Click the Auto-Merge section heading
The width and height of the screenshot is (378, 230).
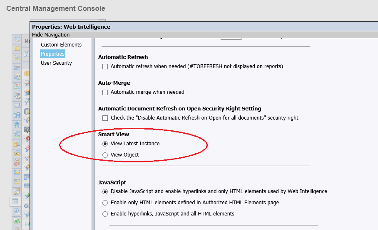(114, 83)
